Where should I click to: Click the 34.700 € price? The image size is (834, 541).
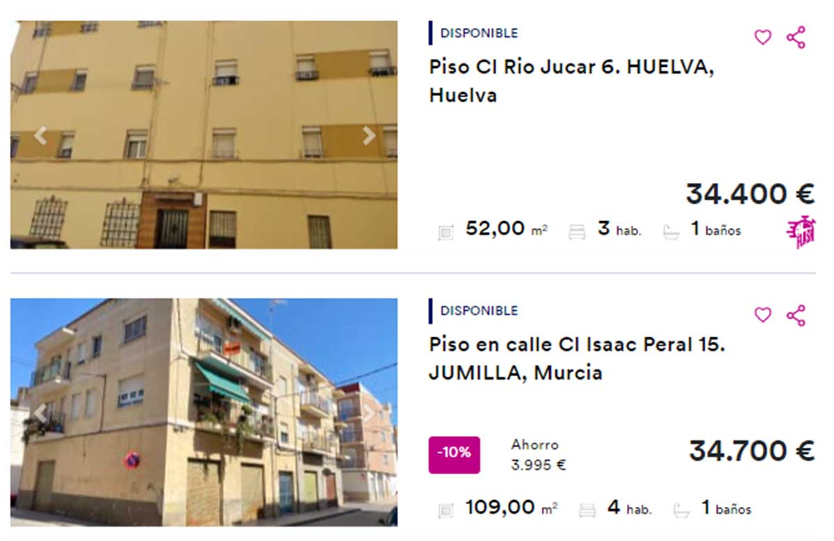751,451
